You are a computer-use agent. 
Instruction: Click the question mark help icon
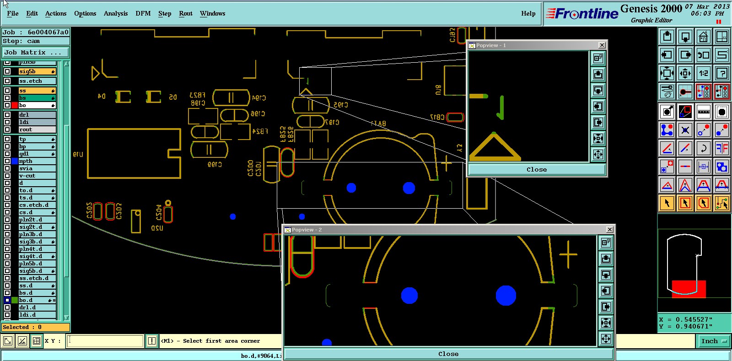pos(722,73)
